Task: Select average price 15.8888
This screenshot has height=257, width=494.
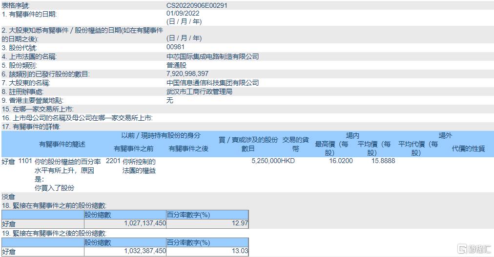Action: click(383, 161)
